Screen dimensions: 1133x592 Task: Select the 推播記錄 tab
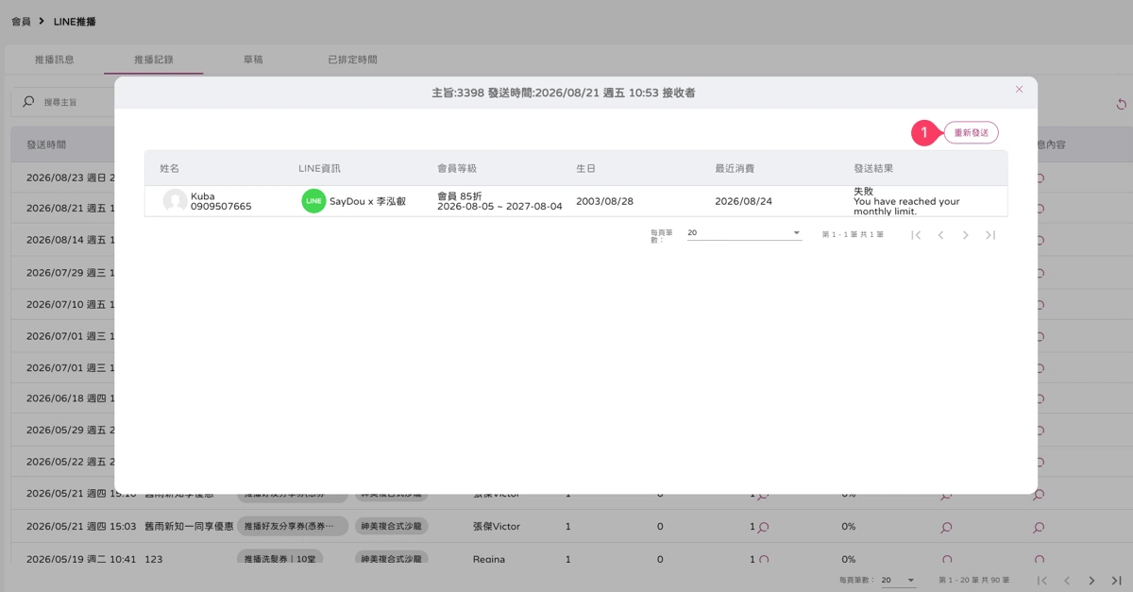pyautogui.click(x=154, y=59)
